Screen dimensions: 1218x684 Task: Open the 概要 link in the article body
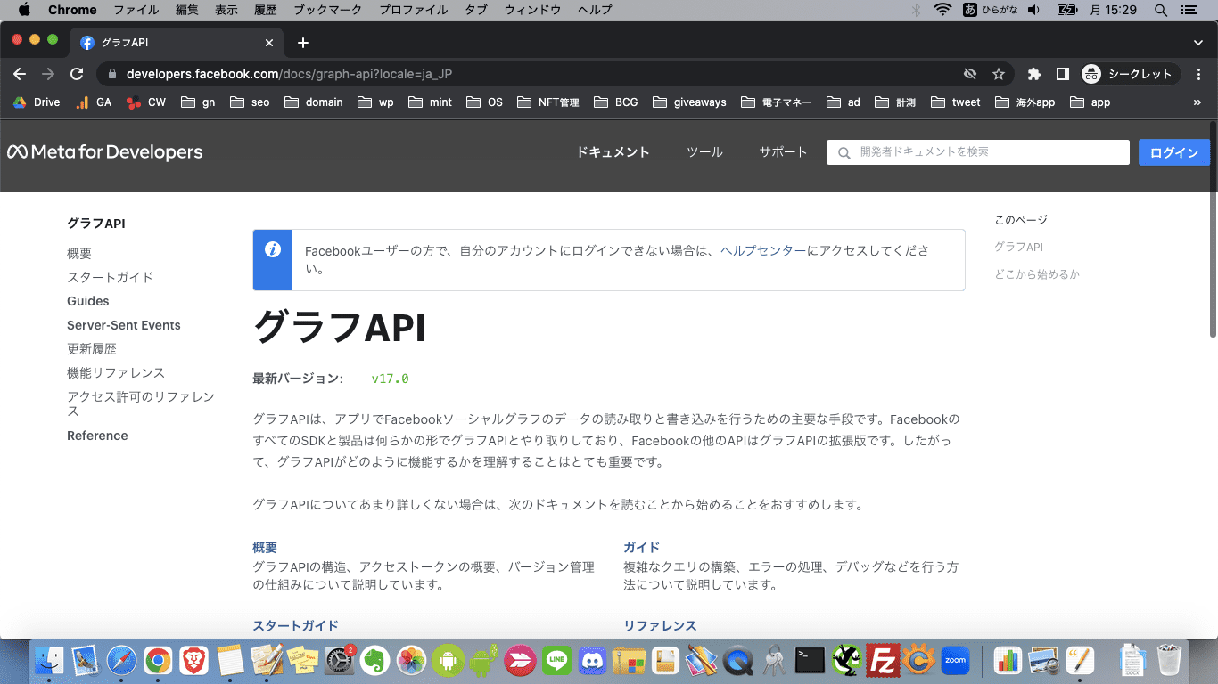pos(265,548)
